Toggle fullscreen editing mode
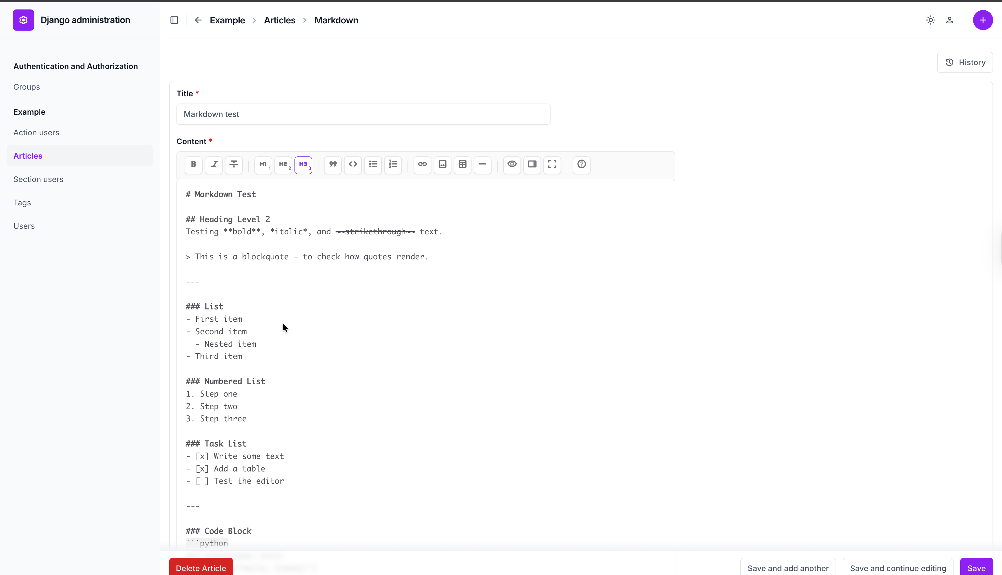Image resolution: width=1002 pixels, height=575 pixels. tap(552, 165)
